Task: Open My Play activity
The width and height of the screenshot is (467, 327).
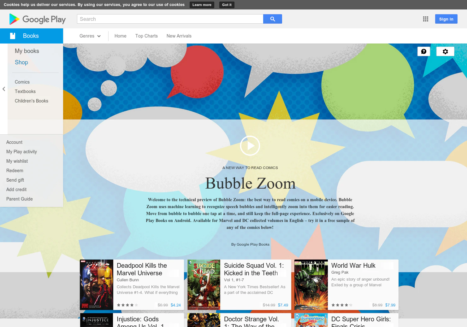Action: pyautogui.click(x=21, y=152)
